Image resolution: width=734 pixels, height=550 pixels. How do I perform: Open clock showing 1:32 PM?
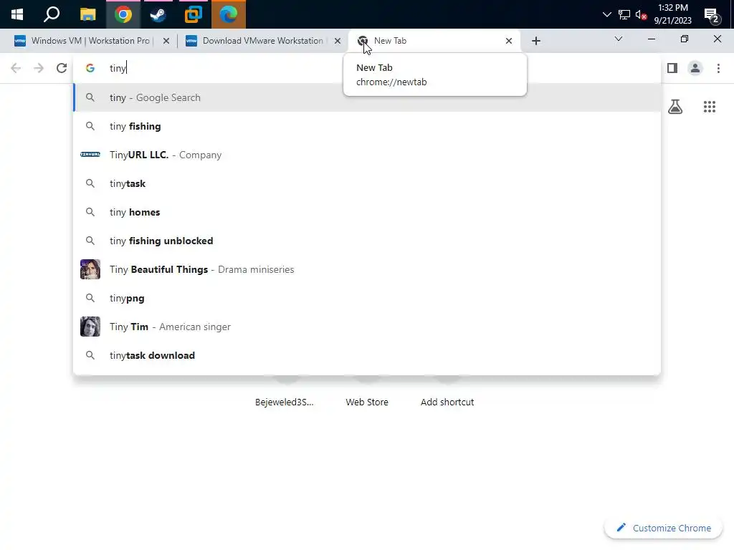click(x=672, y=14)
